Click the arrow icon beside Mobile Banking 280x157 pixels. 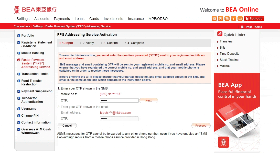tap(19, 53)
